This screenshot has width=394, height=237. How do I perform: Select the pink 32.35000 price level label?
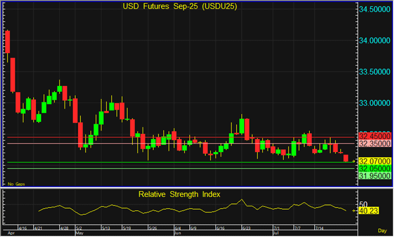pyautogui.click(x=375, y=144)
